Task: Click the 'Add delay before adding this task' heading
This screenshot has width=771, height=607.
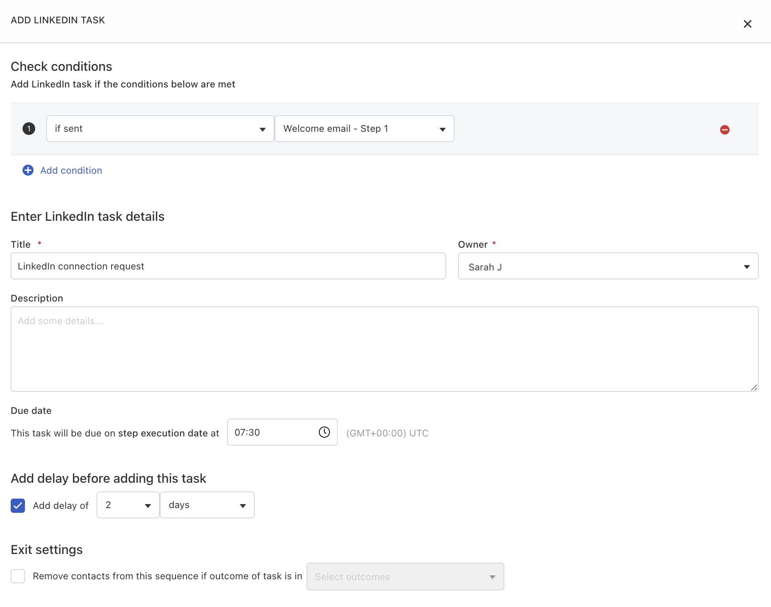Action: (x=108, y=478)
